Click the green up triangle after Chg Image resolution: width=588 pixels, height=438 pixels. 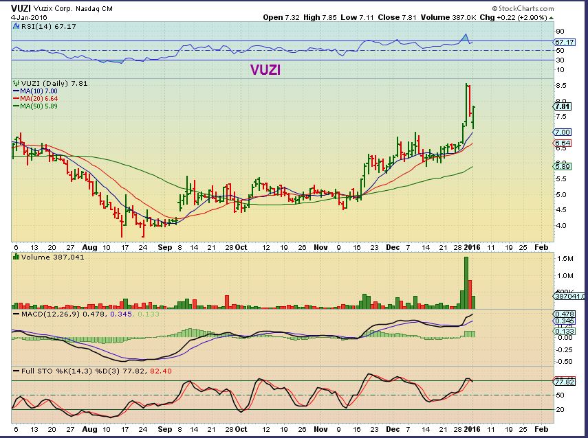tap(551, 18)
